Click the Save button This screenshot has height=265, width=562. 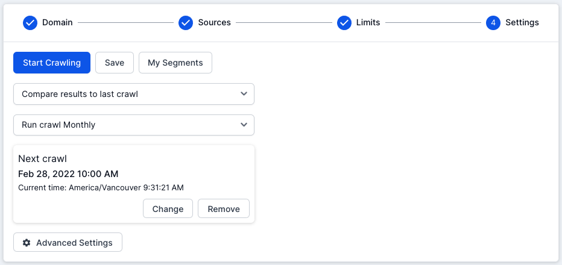tap(115, 63)
